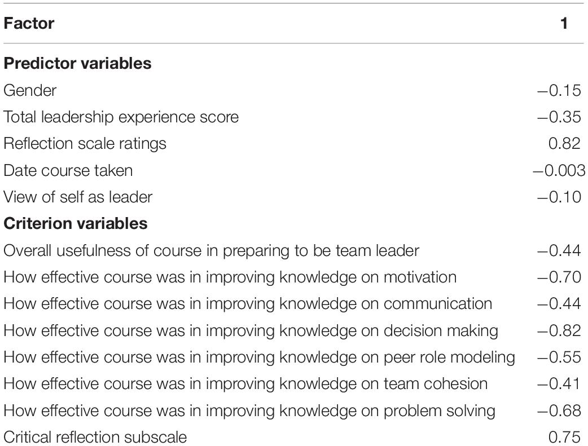Click Total leadership experience score label
The image size is (588, 446).
click(x=121, y=117)
